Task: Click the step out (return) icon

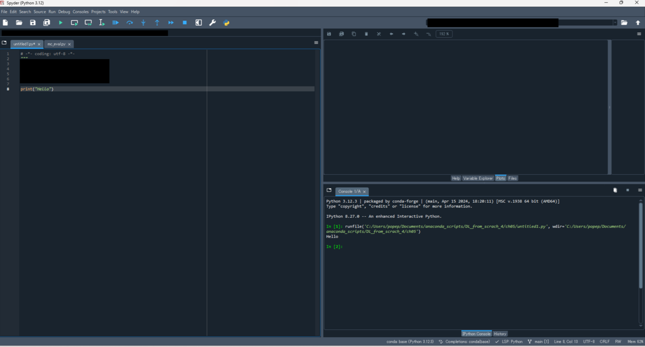Action: pos(157,23)
